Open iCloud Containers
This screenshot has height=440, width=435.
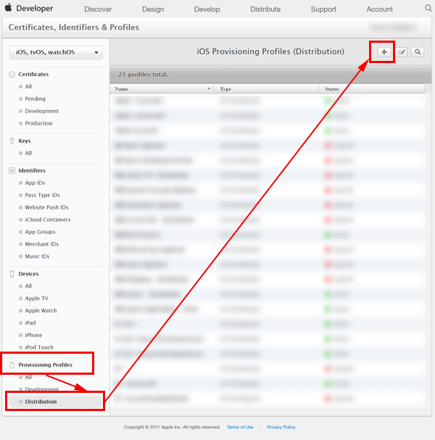pyautogui.click(x=48, y=220)
